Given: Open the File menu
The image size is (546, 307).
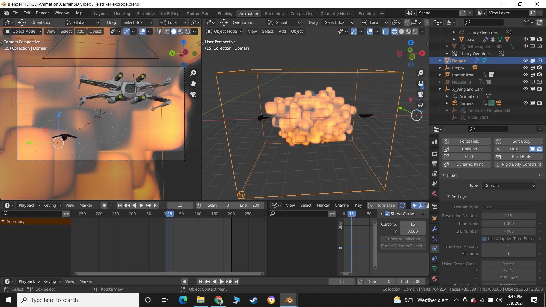Looking at the screenshot, I should point(15,13).
